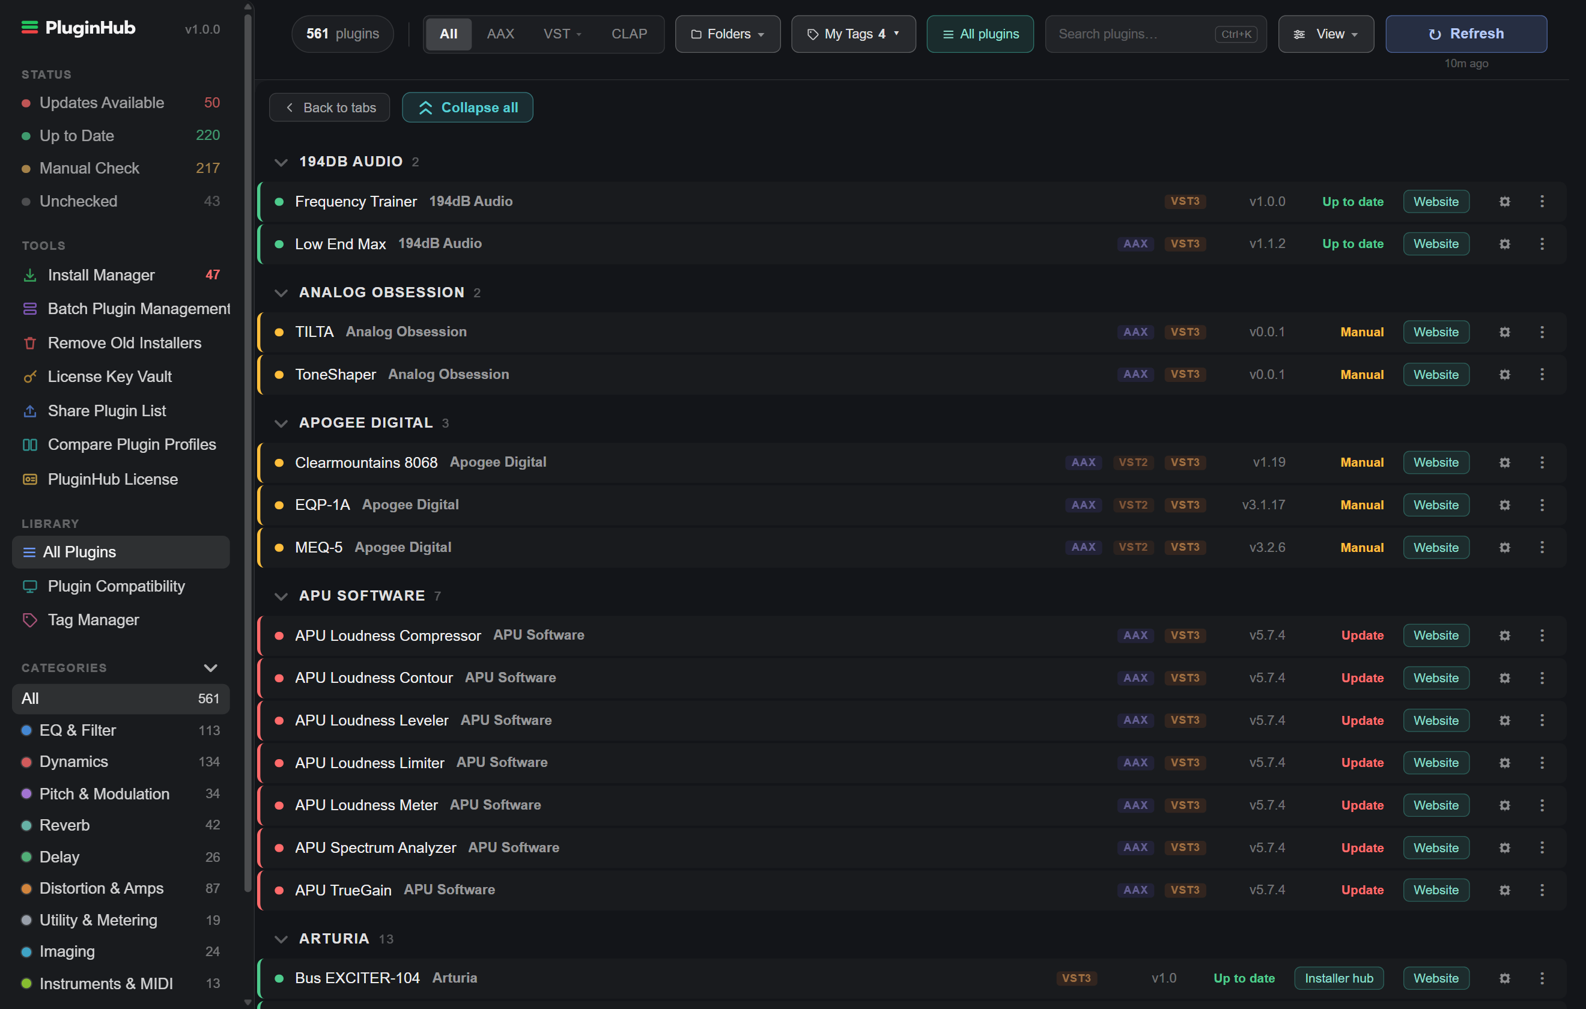Image resolution: width=1586 pixels, height=1009 pixels.
Task: Open settings gear for APU TrueGain
Action: pos(1504,891)
